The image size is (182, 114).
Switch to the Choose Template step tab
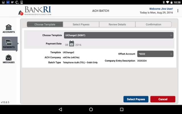pos(45,25)
